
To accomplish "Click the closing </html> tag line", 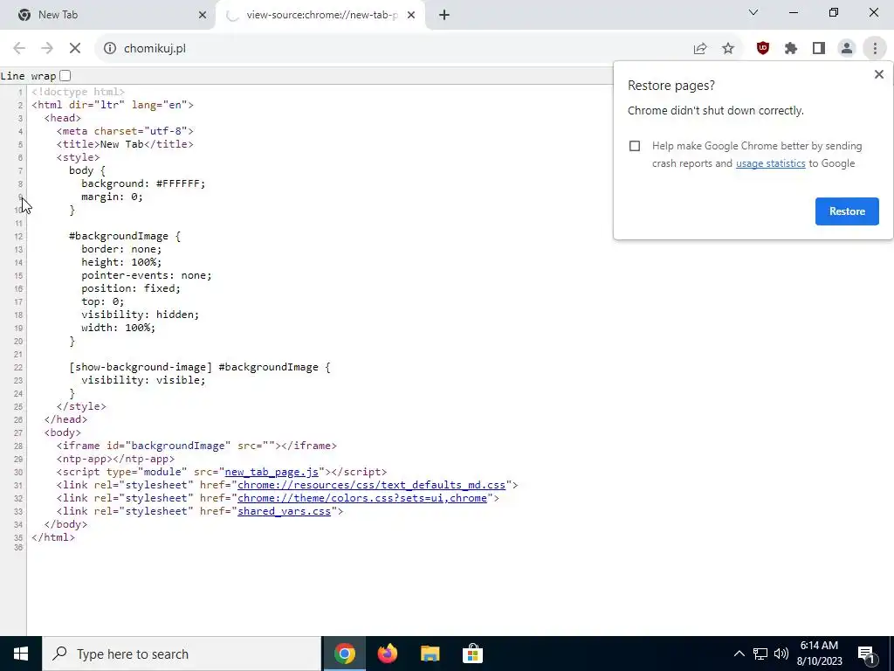I will [x=53, y=537].
